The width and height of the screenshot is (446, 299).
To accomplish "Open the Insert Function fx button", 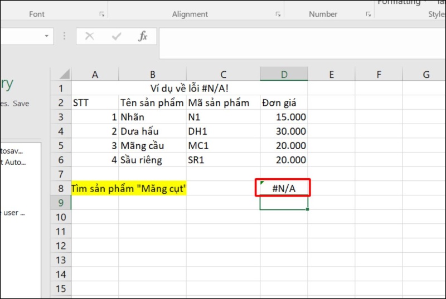I will pos(143,36).
